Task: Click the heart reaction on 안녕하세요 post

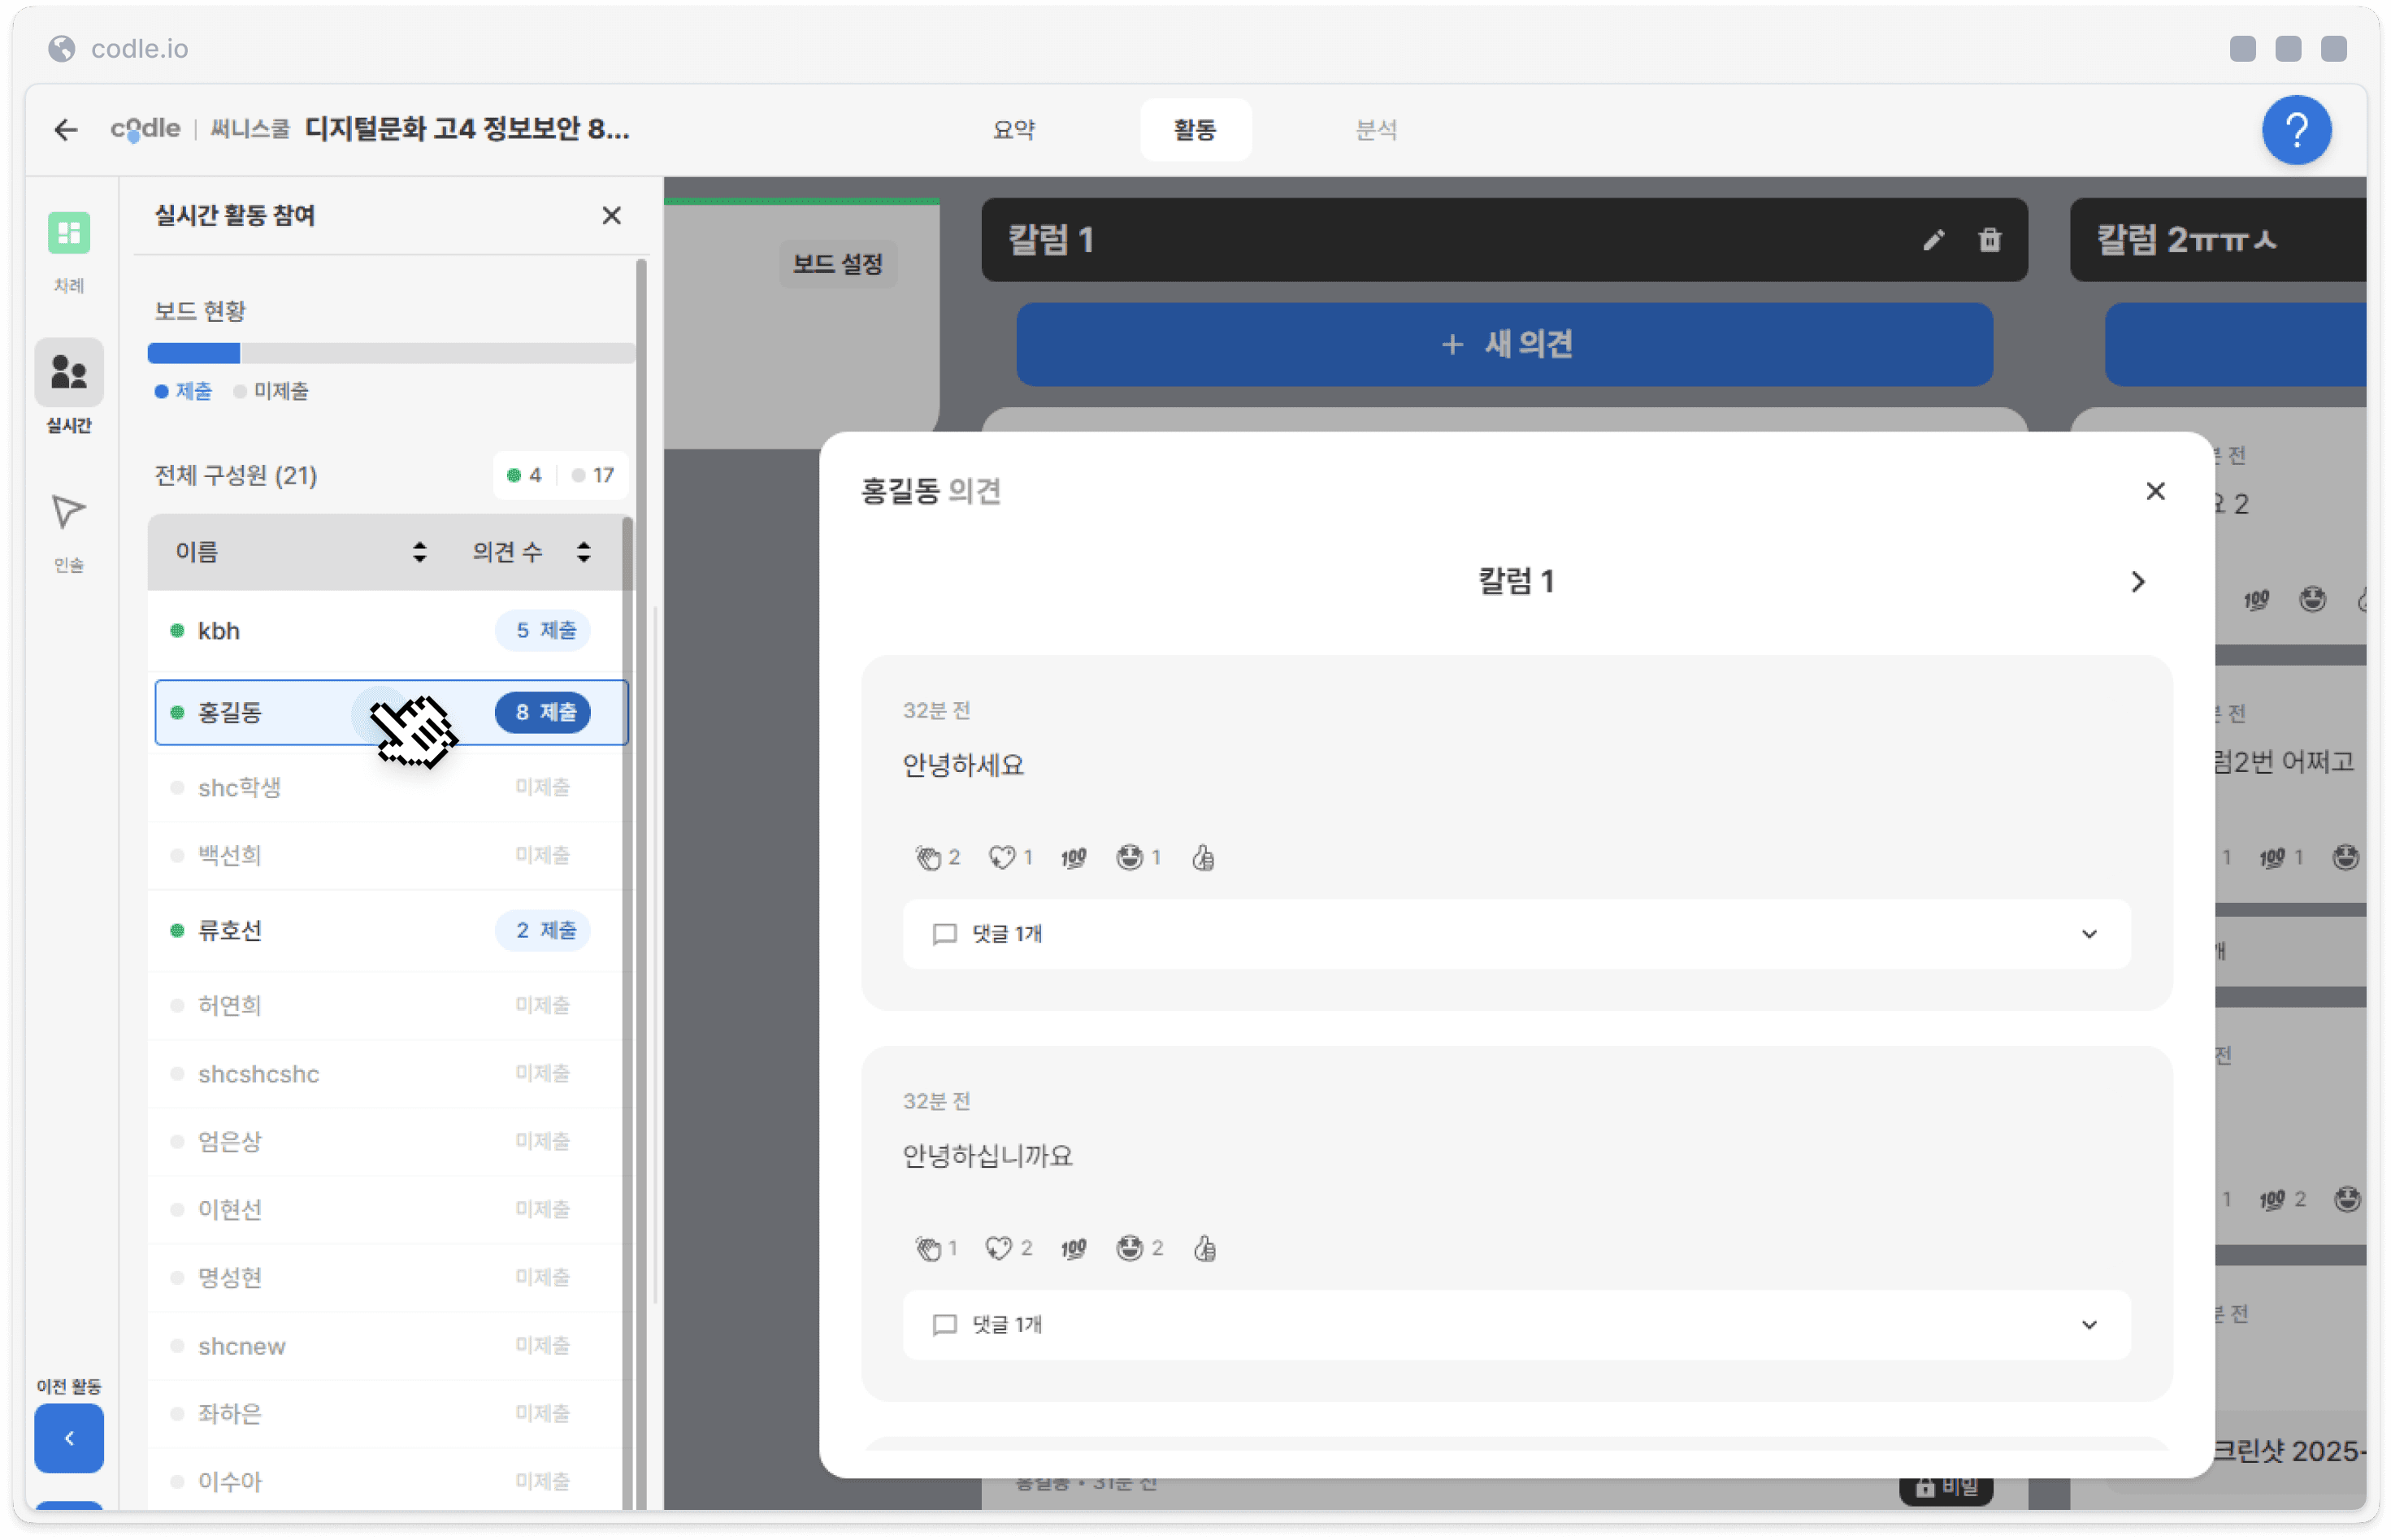Action: [x=1001, y=857]
